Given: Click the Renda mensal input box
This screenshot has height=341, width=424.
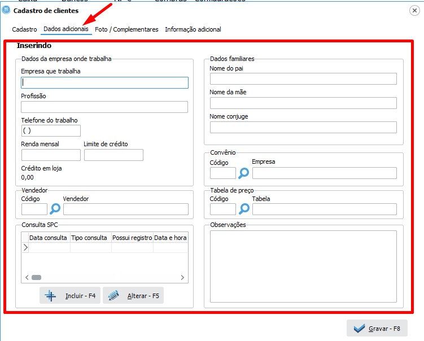Looking at the screenshot, I should pos(51,155).
